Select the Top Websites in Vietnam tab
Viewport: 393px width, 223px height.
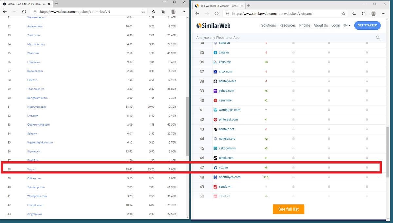219,6
